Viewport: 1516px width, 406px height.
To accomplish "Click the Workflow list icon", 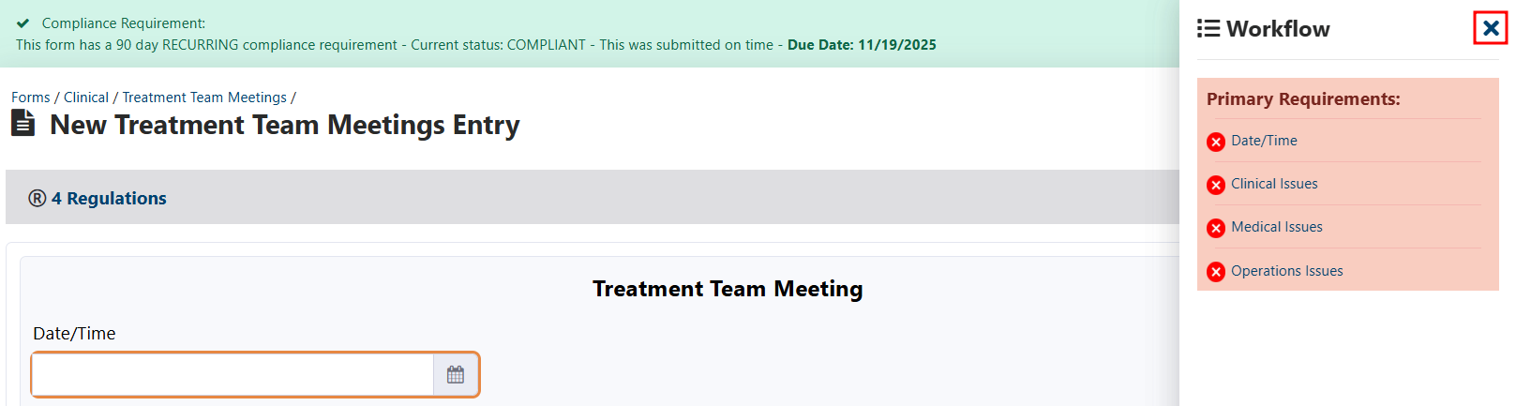I will (x=1208, y=29).
